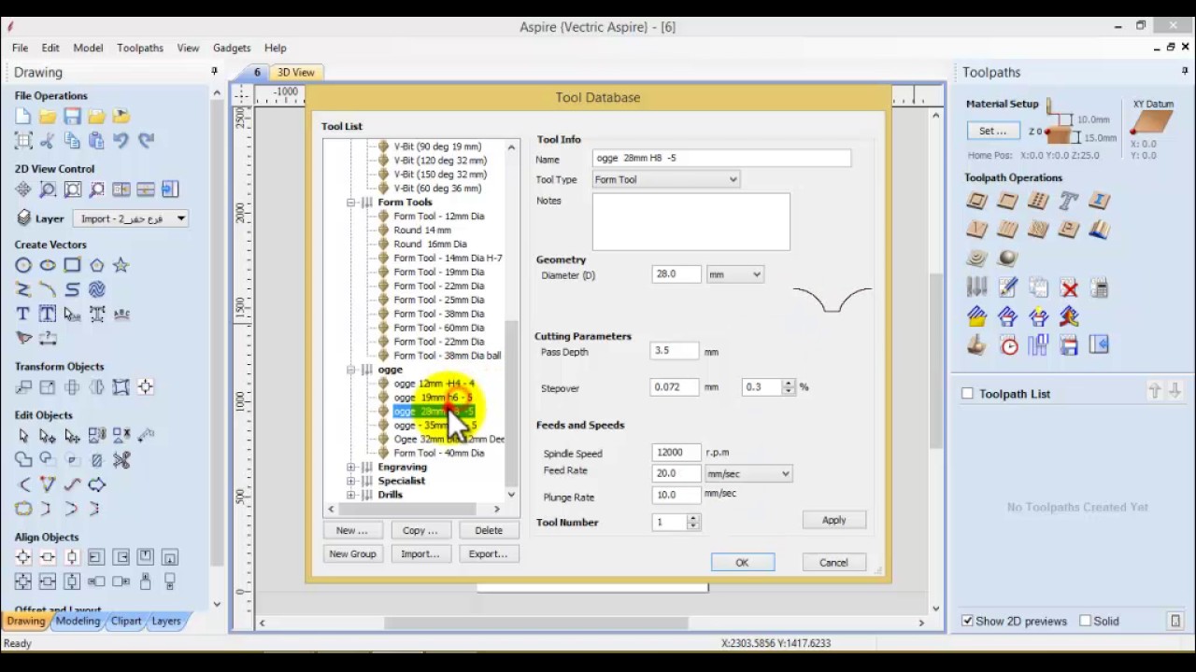This screenshot has height=672, width=1196.
Task: Toggle the Toolpath List checkbox
Action: click(x=967, y=394)
